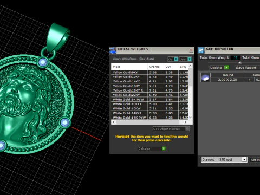This screenshot has height=195, width=260.
Task: Click Save Report in Gem Reporter
Action: tap(246, 68)
